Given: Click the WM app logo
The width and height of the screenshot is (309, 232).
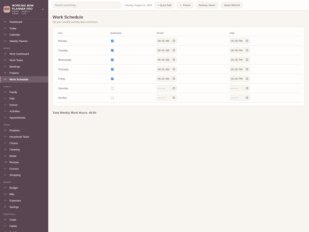Looking at the screenshot, I should coord(7,9).
